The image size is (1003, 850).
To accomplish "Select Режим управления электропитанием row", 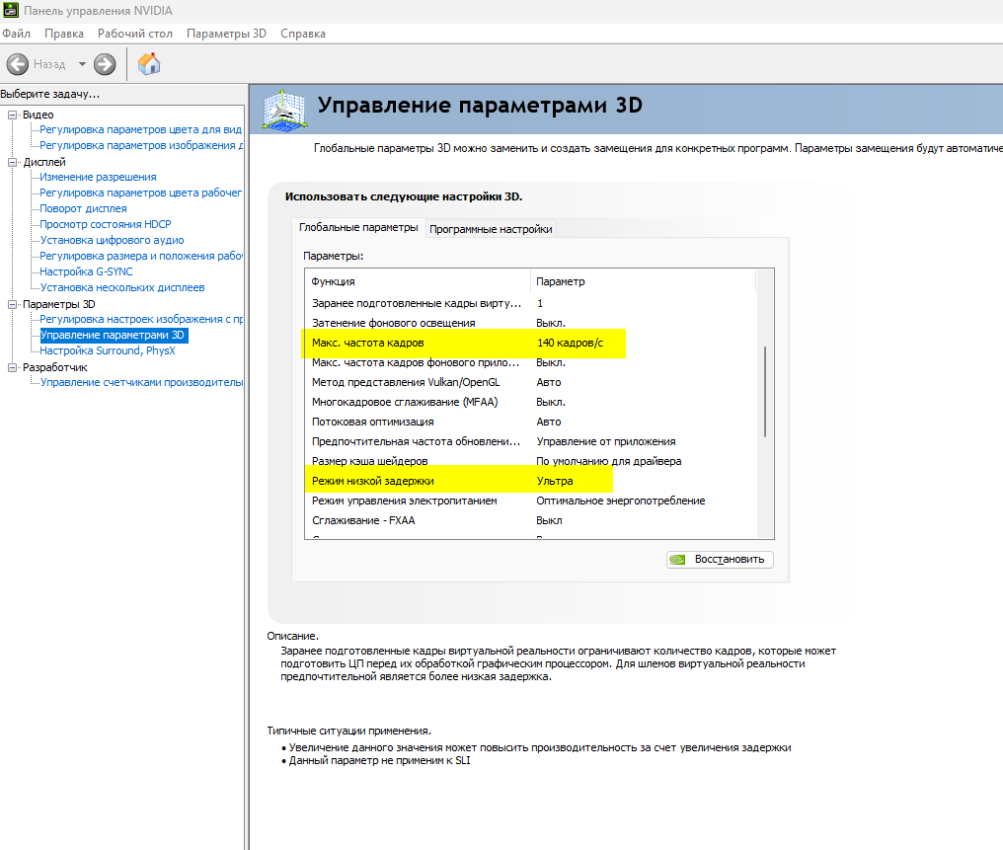I will click(531, 501).
